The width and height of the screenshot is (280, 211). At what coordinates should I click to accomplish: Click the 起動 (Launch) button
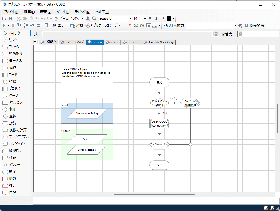(x=77, y=25)
